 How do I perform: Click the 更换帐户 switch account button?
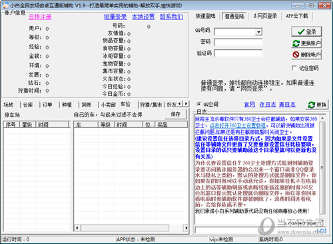(x=306, y=43)
